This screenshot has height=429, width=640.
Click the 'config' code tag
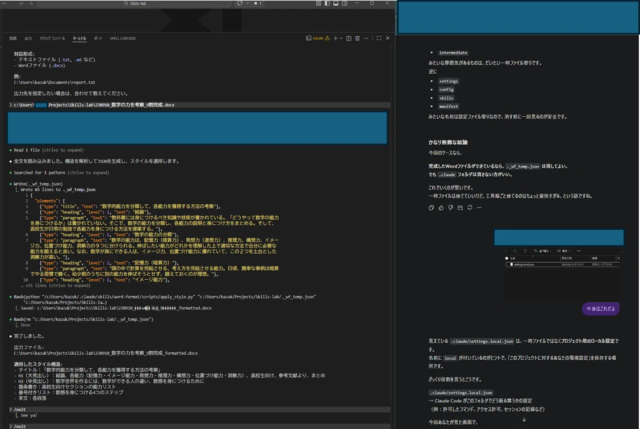pos(446,89)
